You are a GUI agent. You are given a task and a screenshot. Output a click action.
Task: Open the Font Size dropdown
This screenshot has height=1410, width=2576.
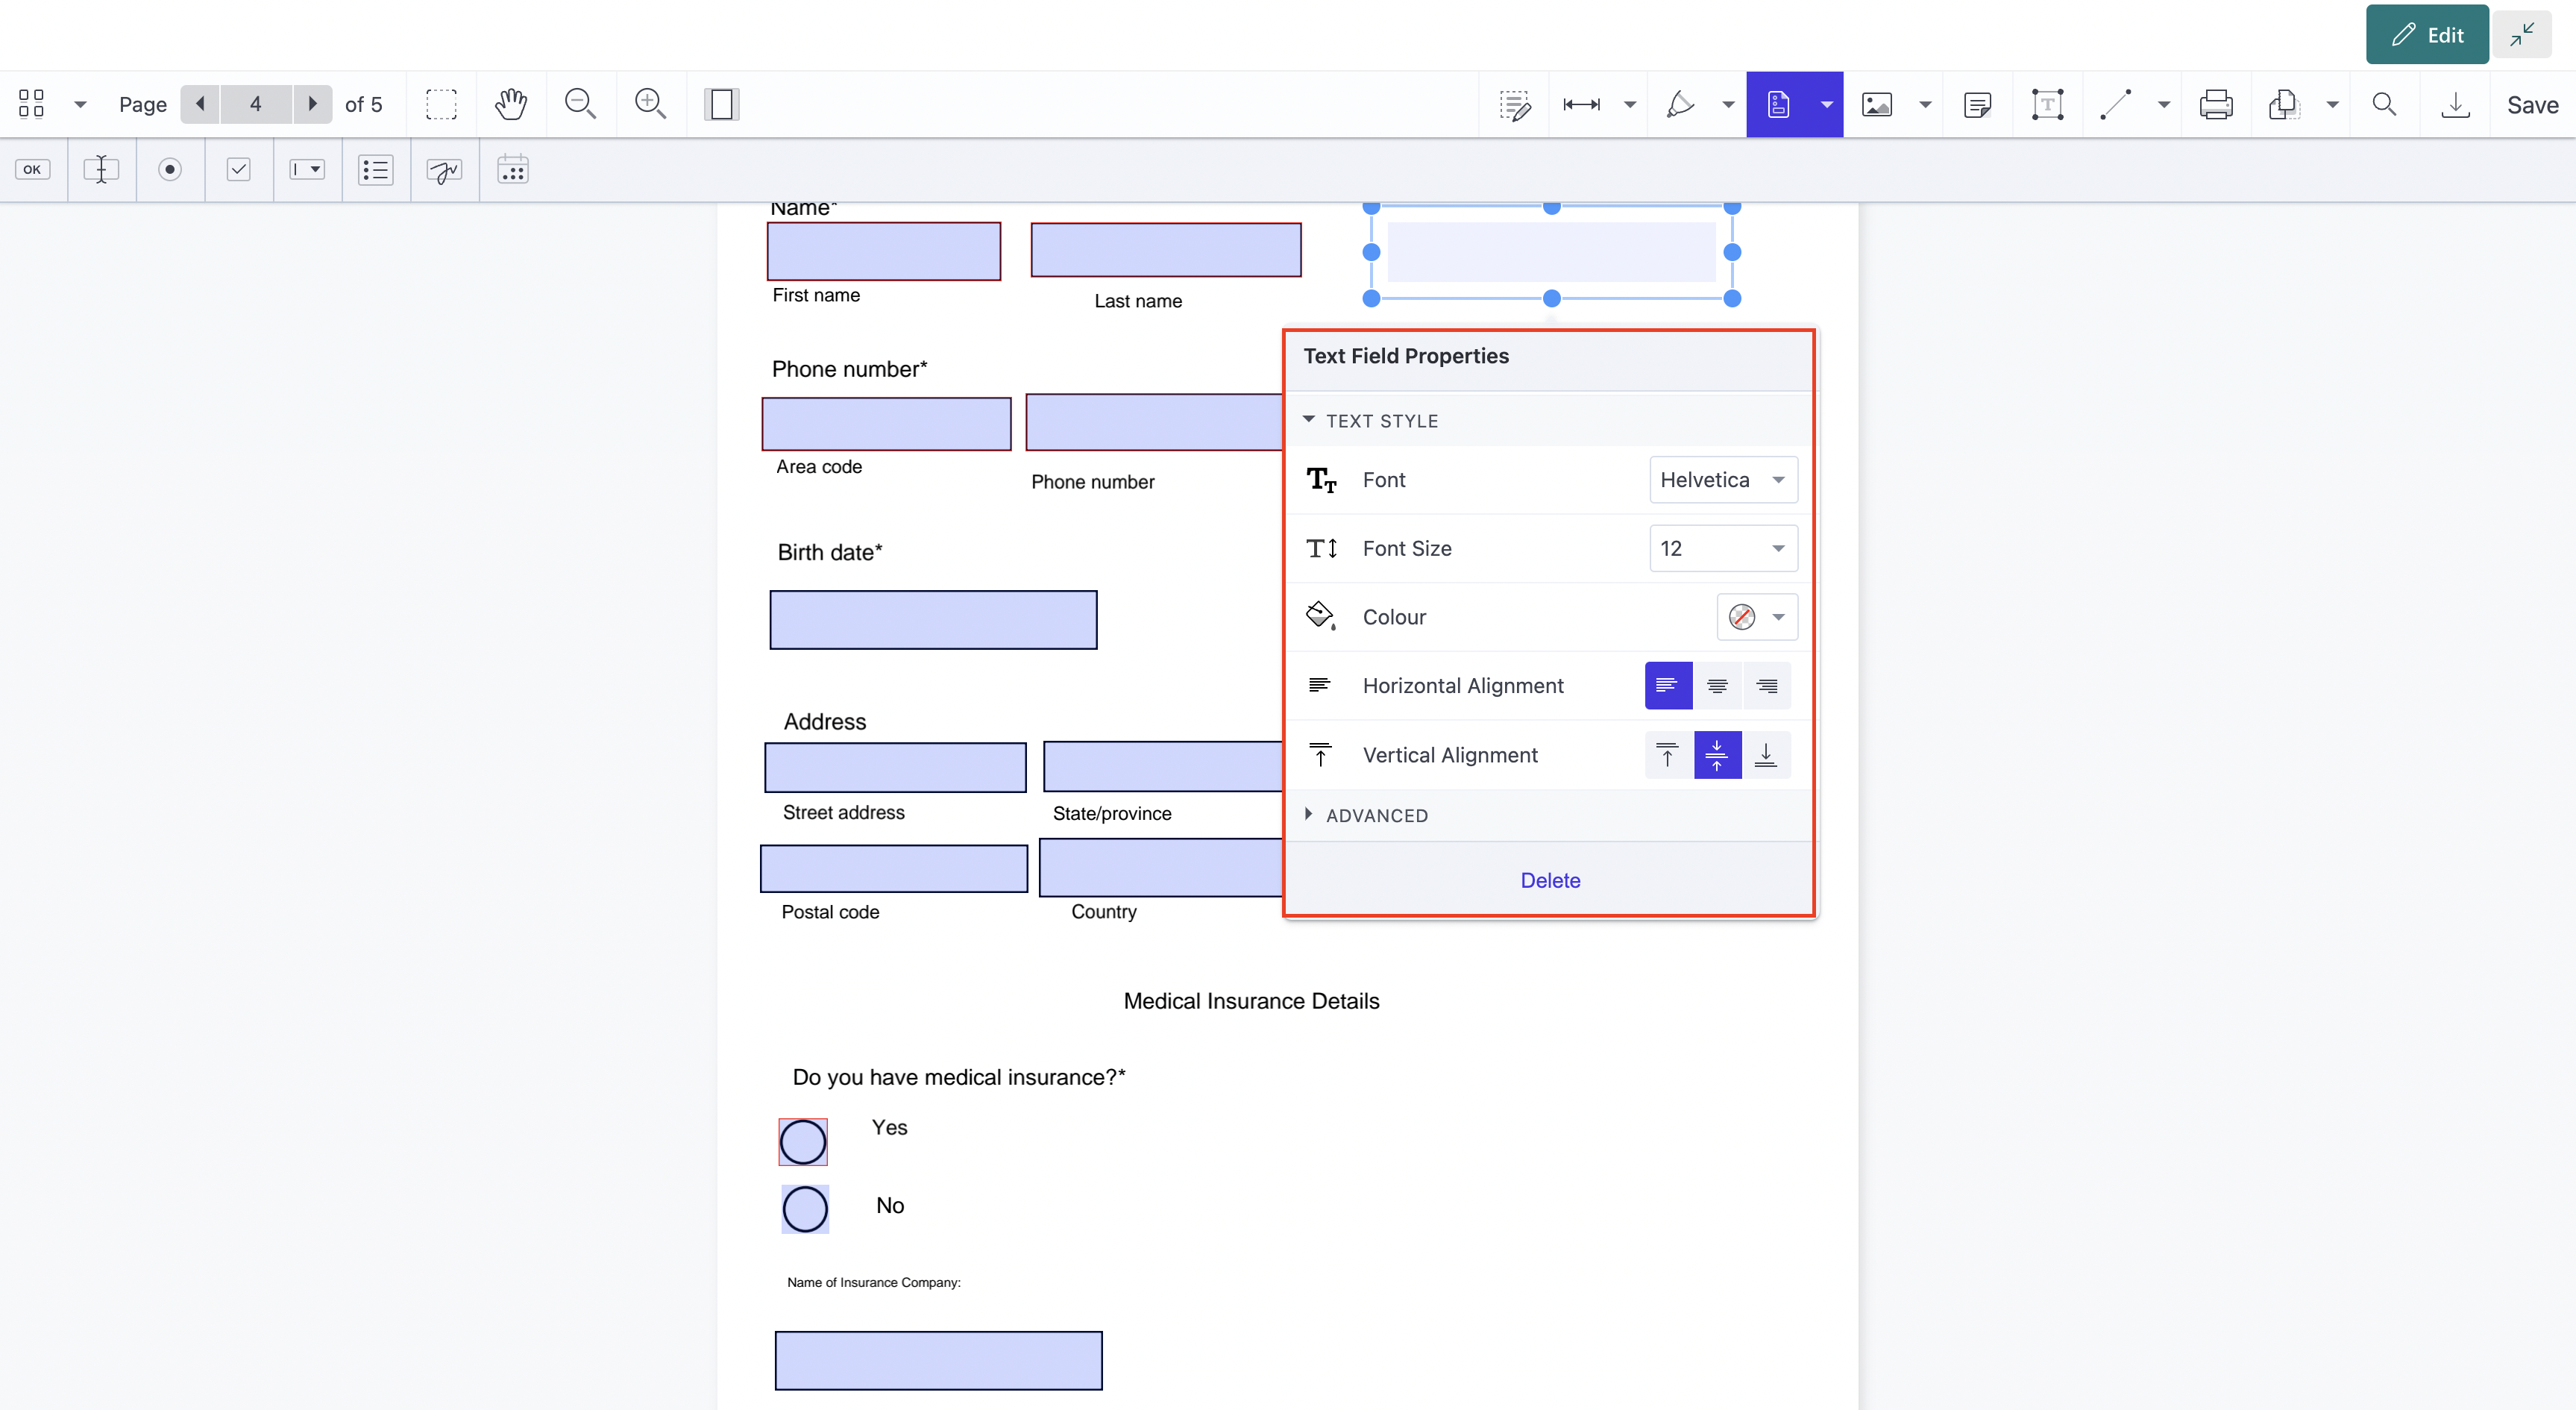point(1722,548)
